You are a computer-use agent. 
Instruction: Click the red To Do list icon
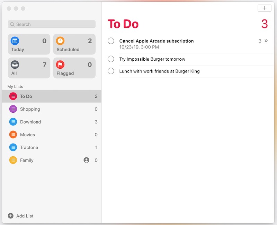[12, 96]
